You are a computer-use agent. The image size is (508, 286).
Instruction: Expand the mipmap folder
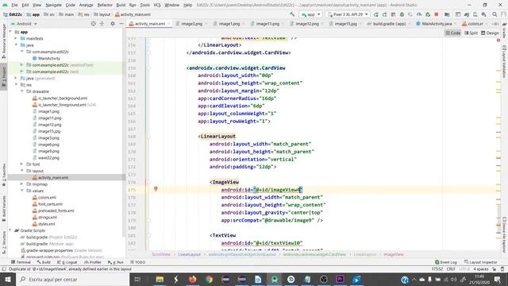[22, 184]
